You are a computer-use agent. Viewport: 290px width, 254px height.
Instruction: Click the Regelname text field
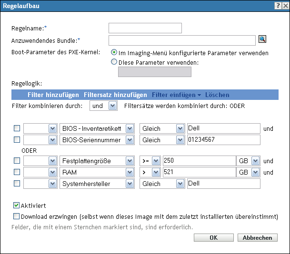pos(145,29)
